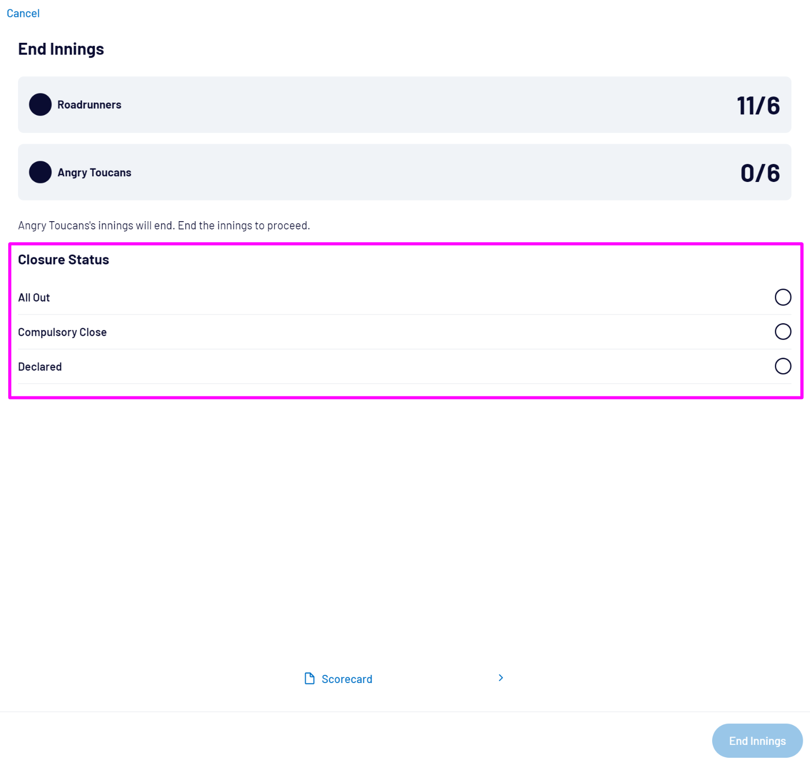The image size is (810, 765).
Task: Click the Roadrunners team logo circle
Action: [x=40, y=105]
